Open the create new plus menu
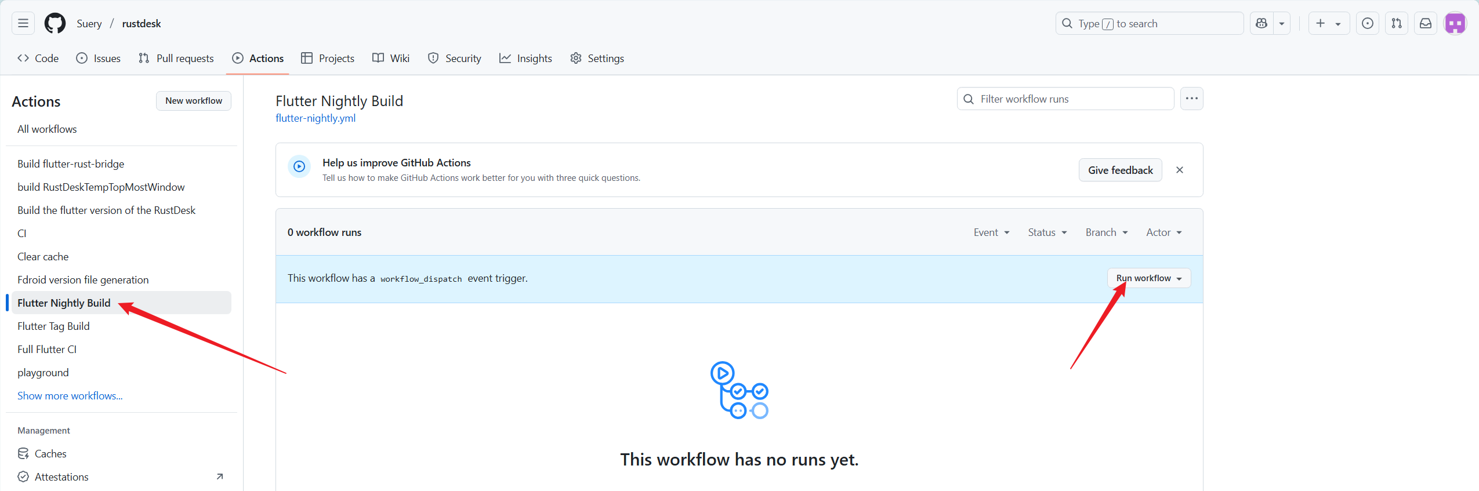 pyautogui.click(x=1329, y=23)
